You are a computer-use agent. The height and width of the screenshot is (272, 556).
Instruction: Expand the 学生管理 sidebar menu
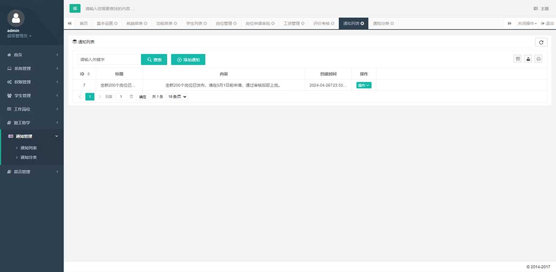point(32,96)
